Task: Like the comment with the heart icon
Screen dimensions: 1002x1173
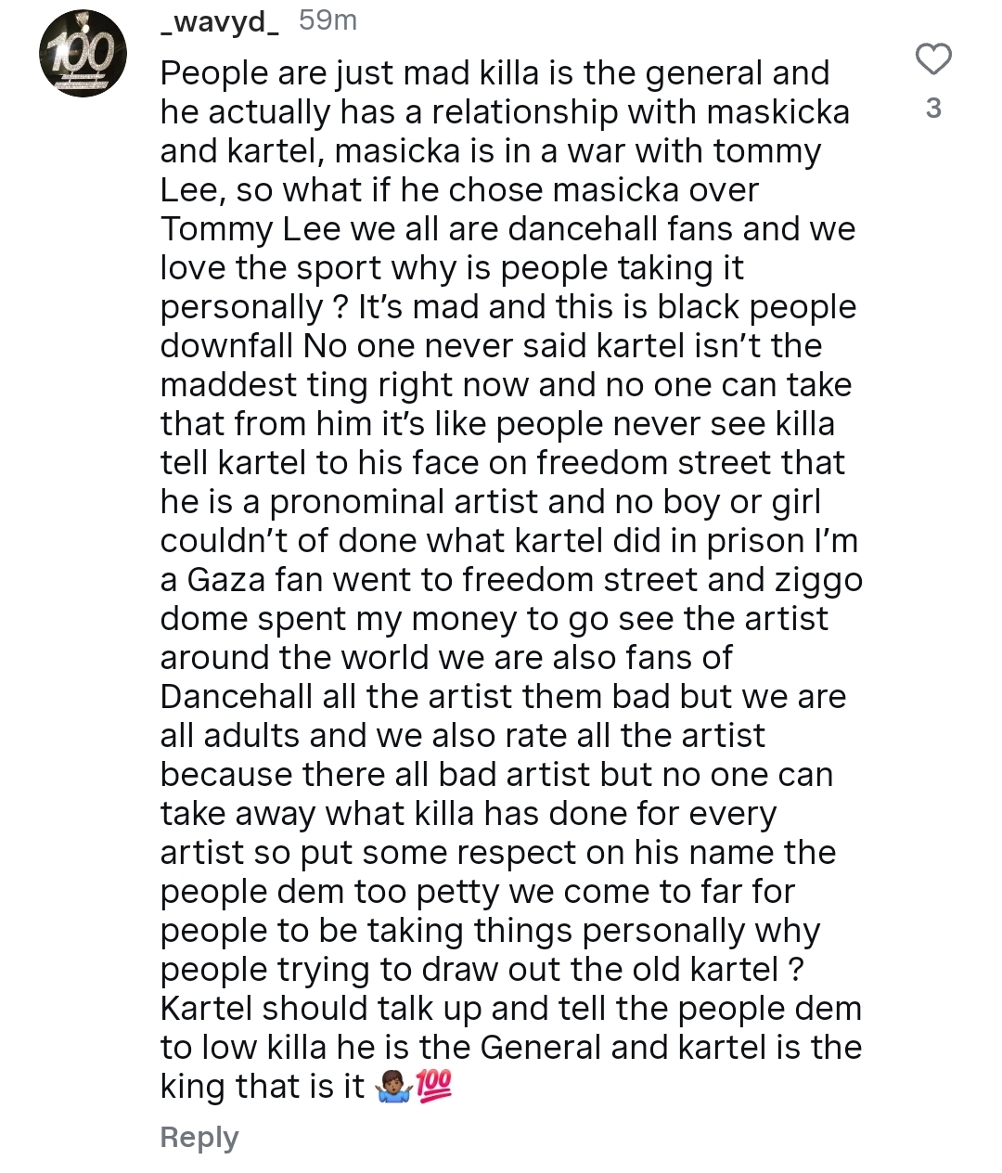Action: [933, 59]
